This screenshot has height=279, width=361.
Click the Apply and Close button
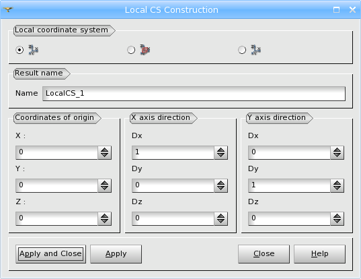pyautogui.click(x=50, y=254)
